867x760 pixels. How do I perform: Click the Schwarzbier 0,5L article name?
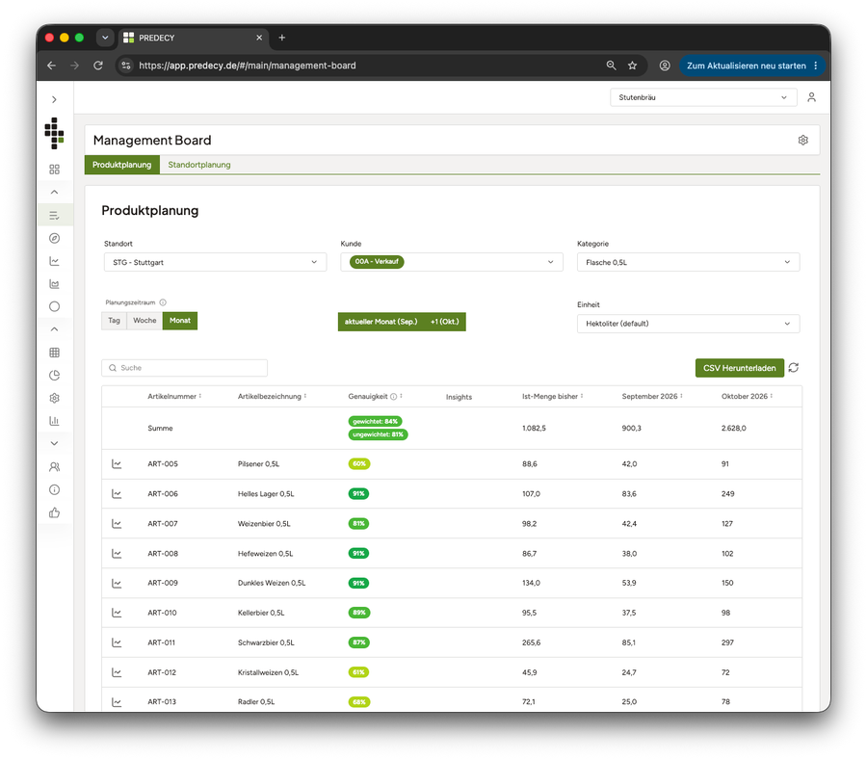click(x=266, y=642)
